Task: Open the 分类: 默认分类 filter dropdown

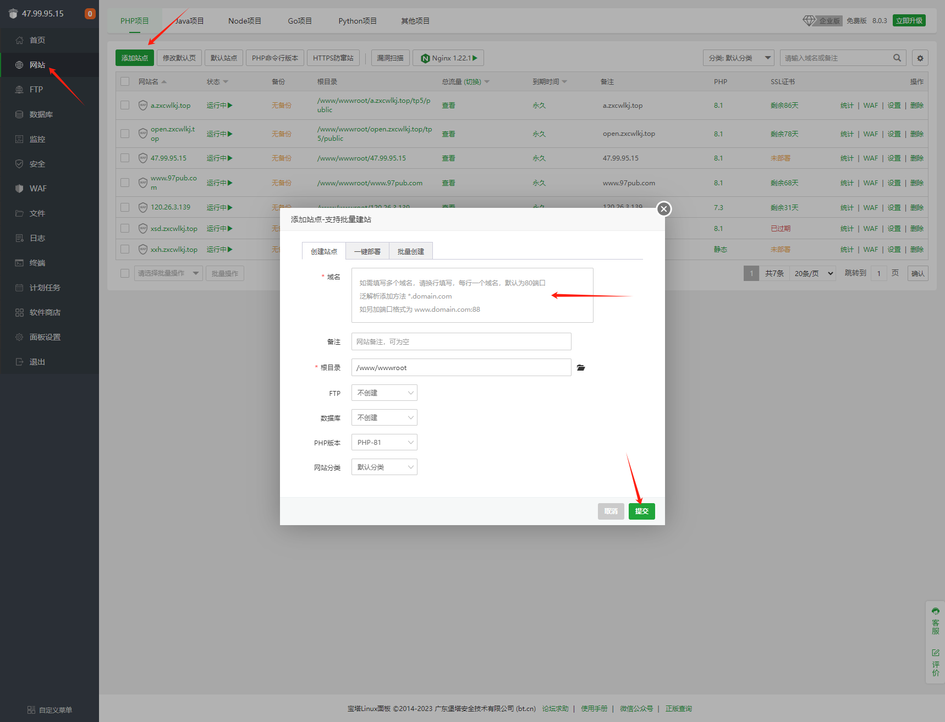Action: [739, 58]
